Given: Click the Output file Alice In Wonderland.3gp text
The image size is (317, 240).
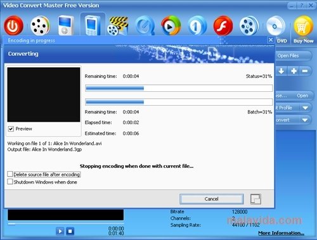Looking at the screenshot, I should (x=44, y=149).
